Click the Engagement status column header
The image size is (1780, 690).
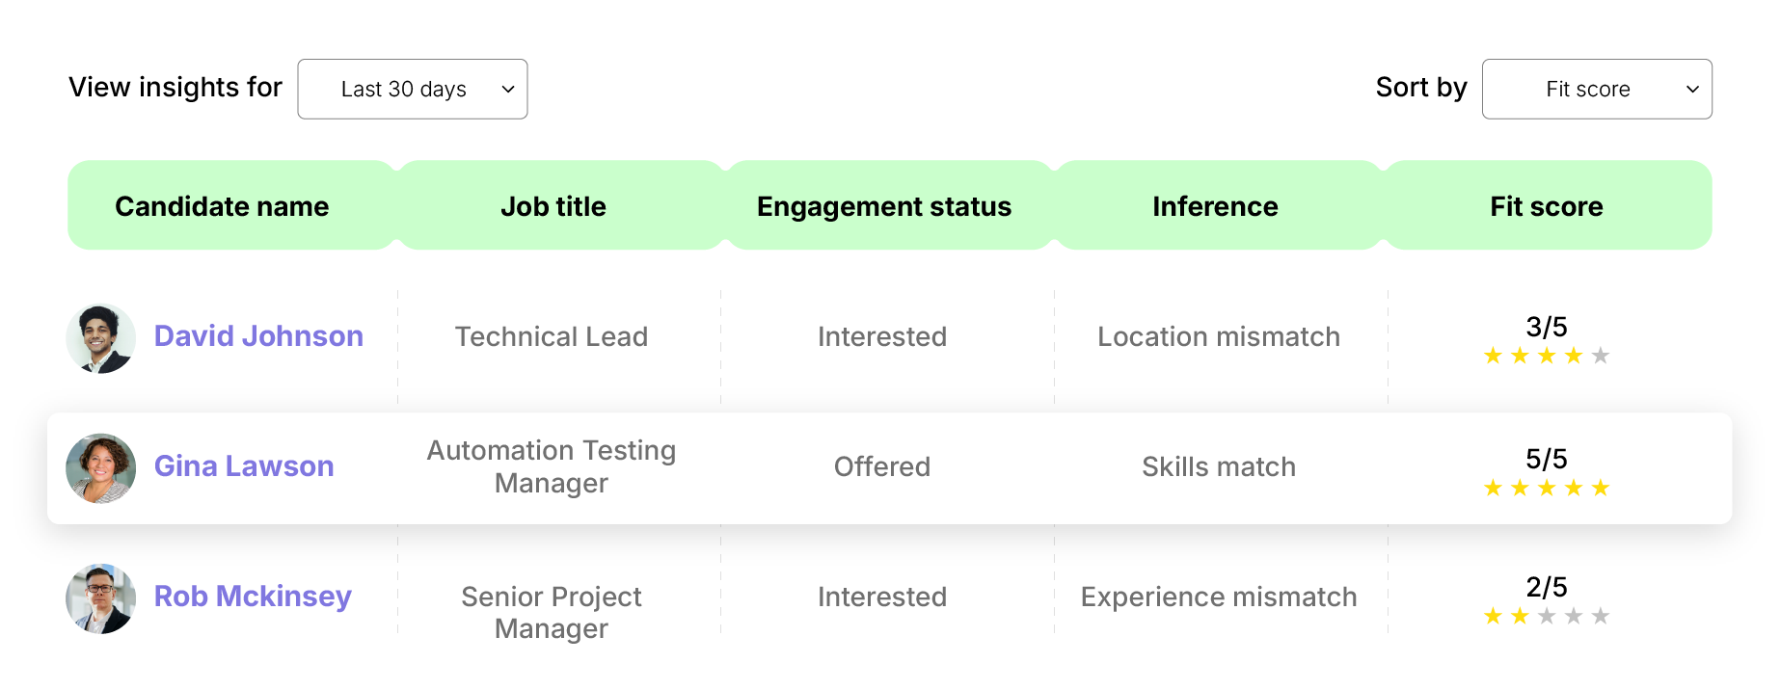pos(884,205)
